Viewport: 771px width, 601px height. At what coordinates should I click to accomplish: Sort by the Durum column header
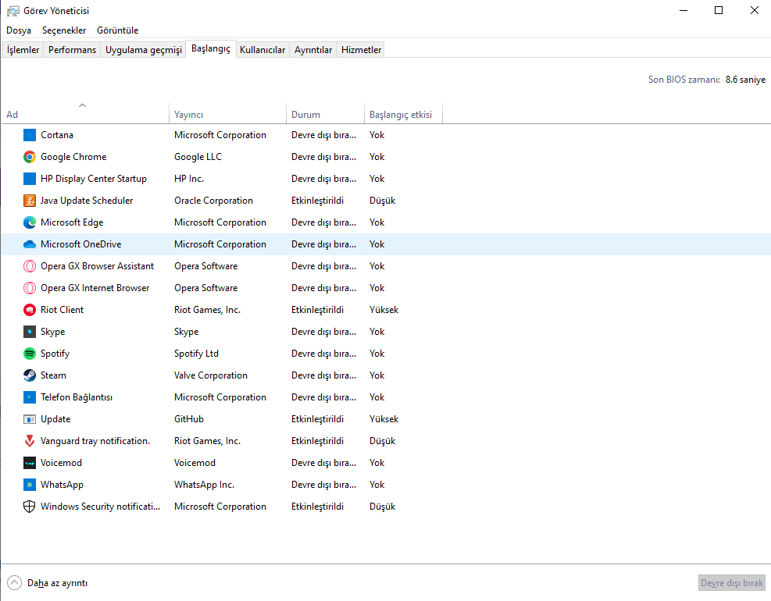[326, 114]
